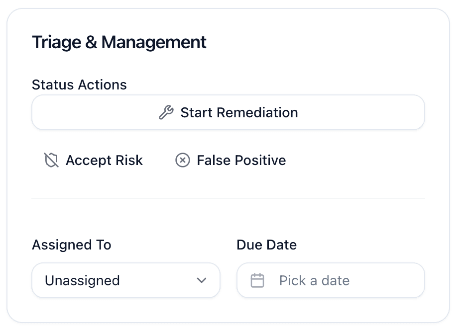The width and height of the screenshot is (457, 332).
Task: Click the Status Actions heading
Action: 79,84
